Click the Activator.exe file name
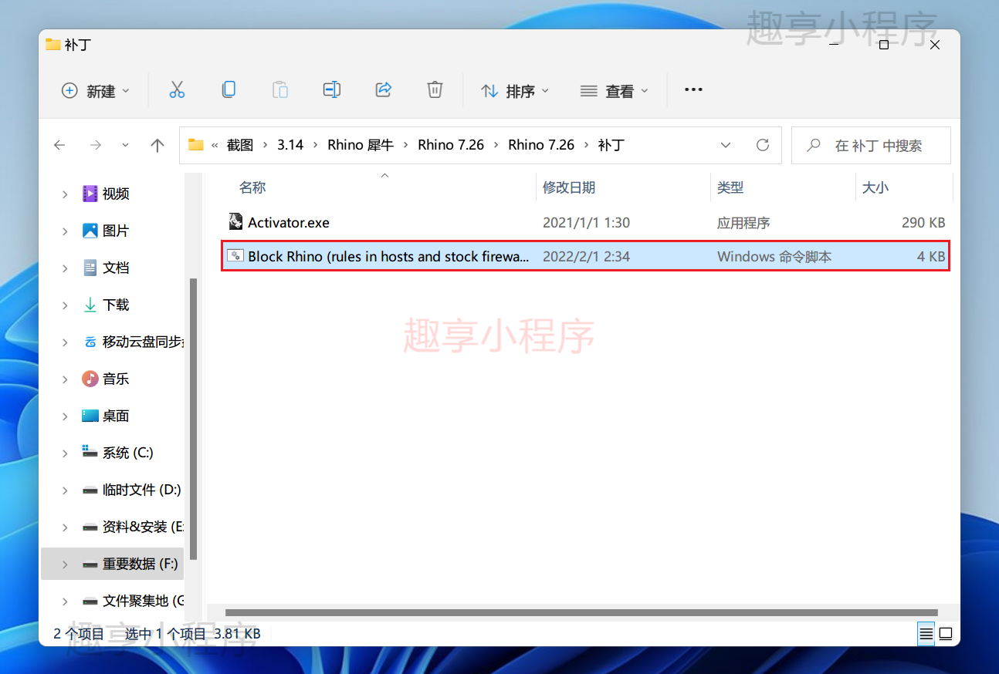Image resolution: width=999 pixels, height=674 pixels. point(289,222)
